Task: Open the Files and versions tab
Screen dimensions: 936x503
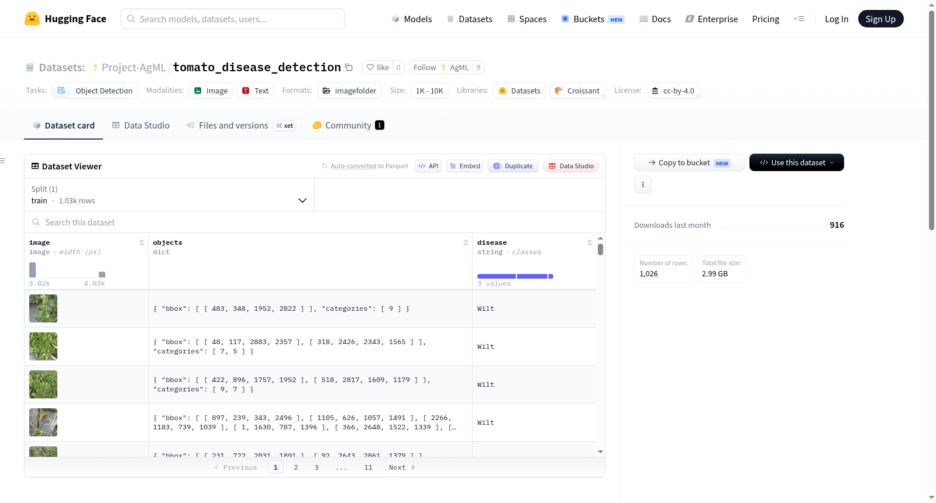Action: 241,126
